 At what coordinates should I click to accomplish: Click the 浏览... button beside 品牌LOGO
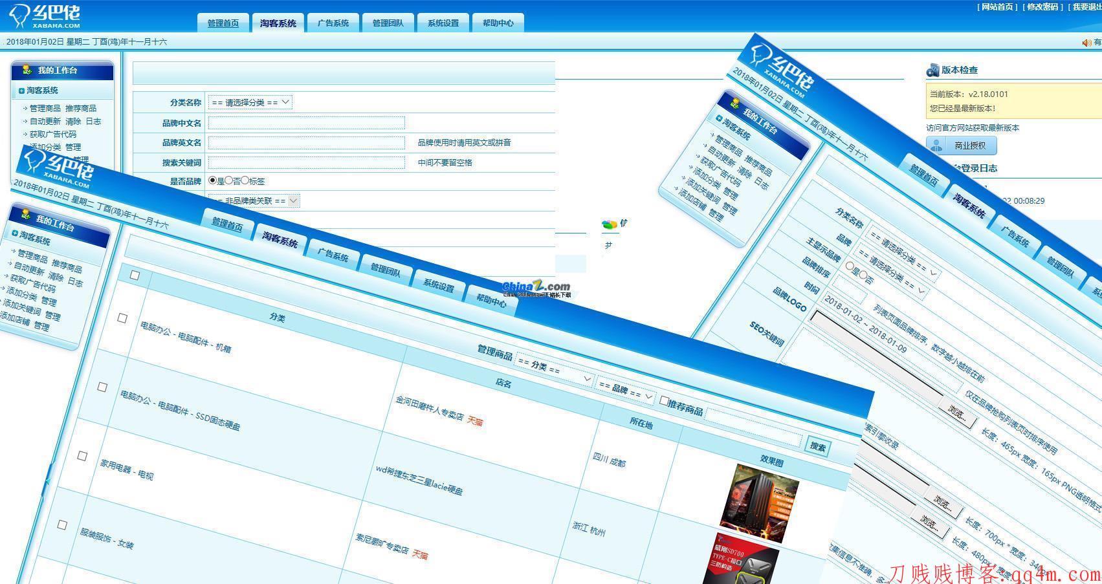958,413
